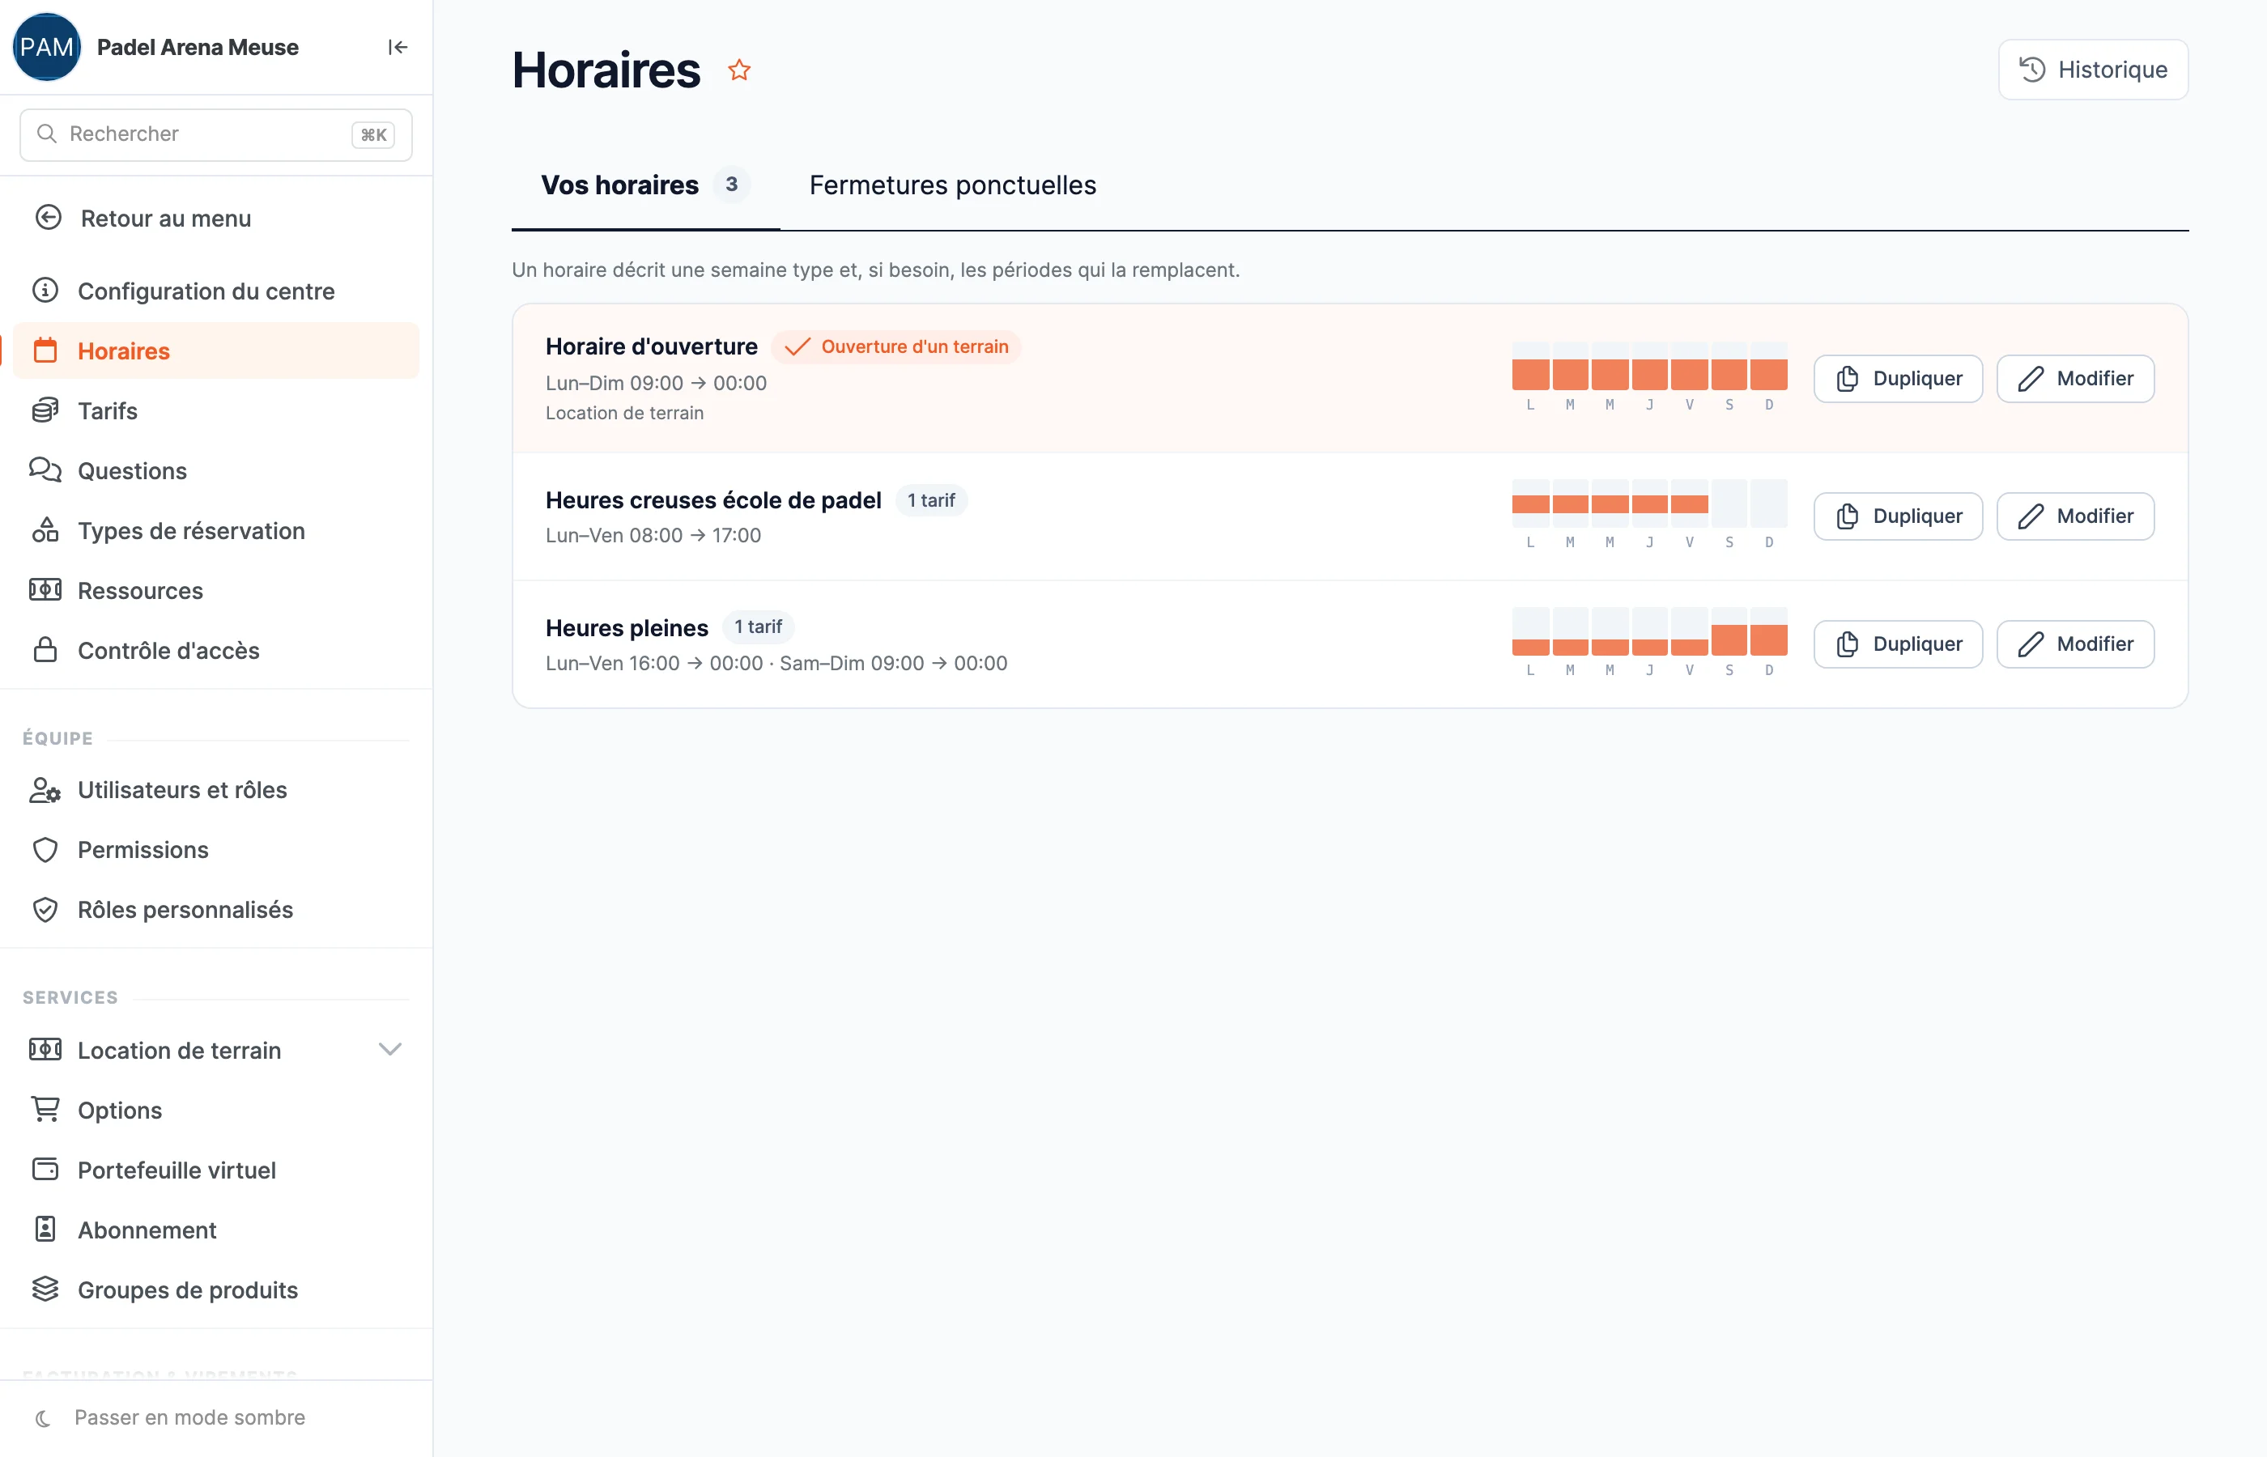Click Saturday bar in Heures pleines chart
2267x1457 pixels.
[x=1729, y=639]
